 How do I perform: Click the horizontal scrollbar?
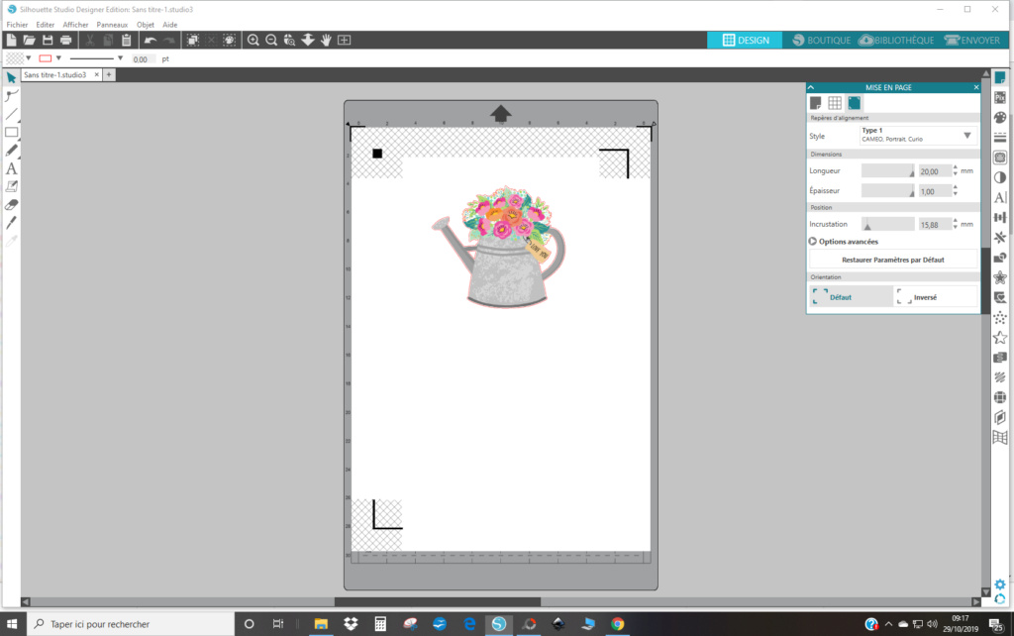click(437, 601)
